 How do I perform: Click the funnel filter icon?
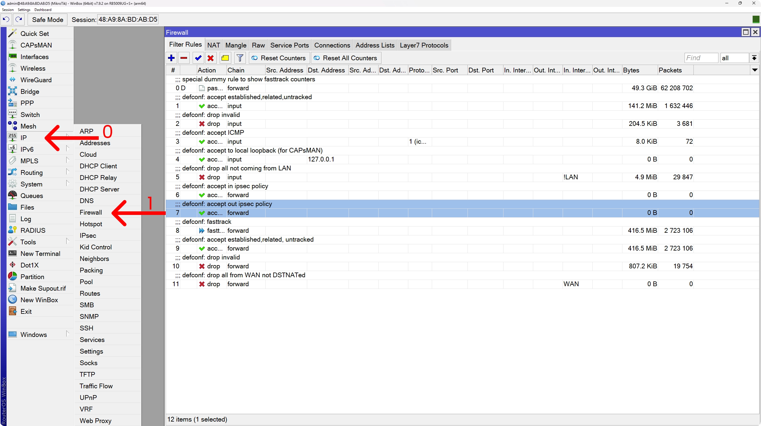click(x=240, y=58)
